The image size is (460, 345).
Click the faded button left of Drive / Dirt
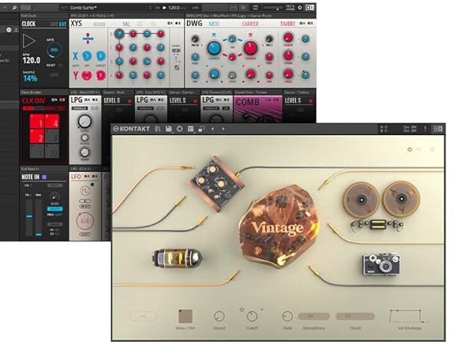point(143,316)
